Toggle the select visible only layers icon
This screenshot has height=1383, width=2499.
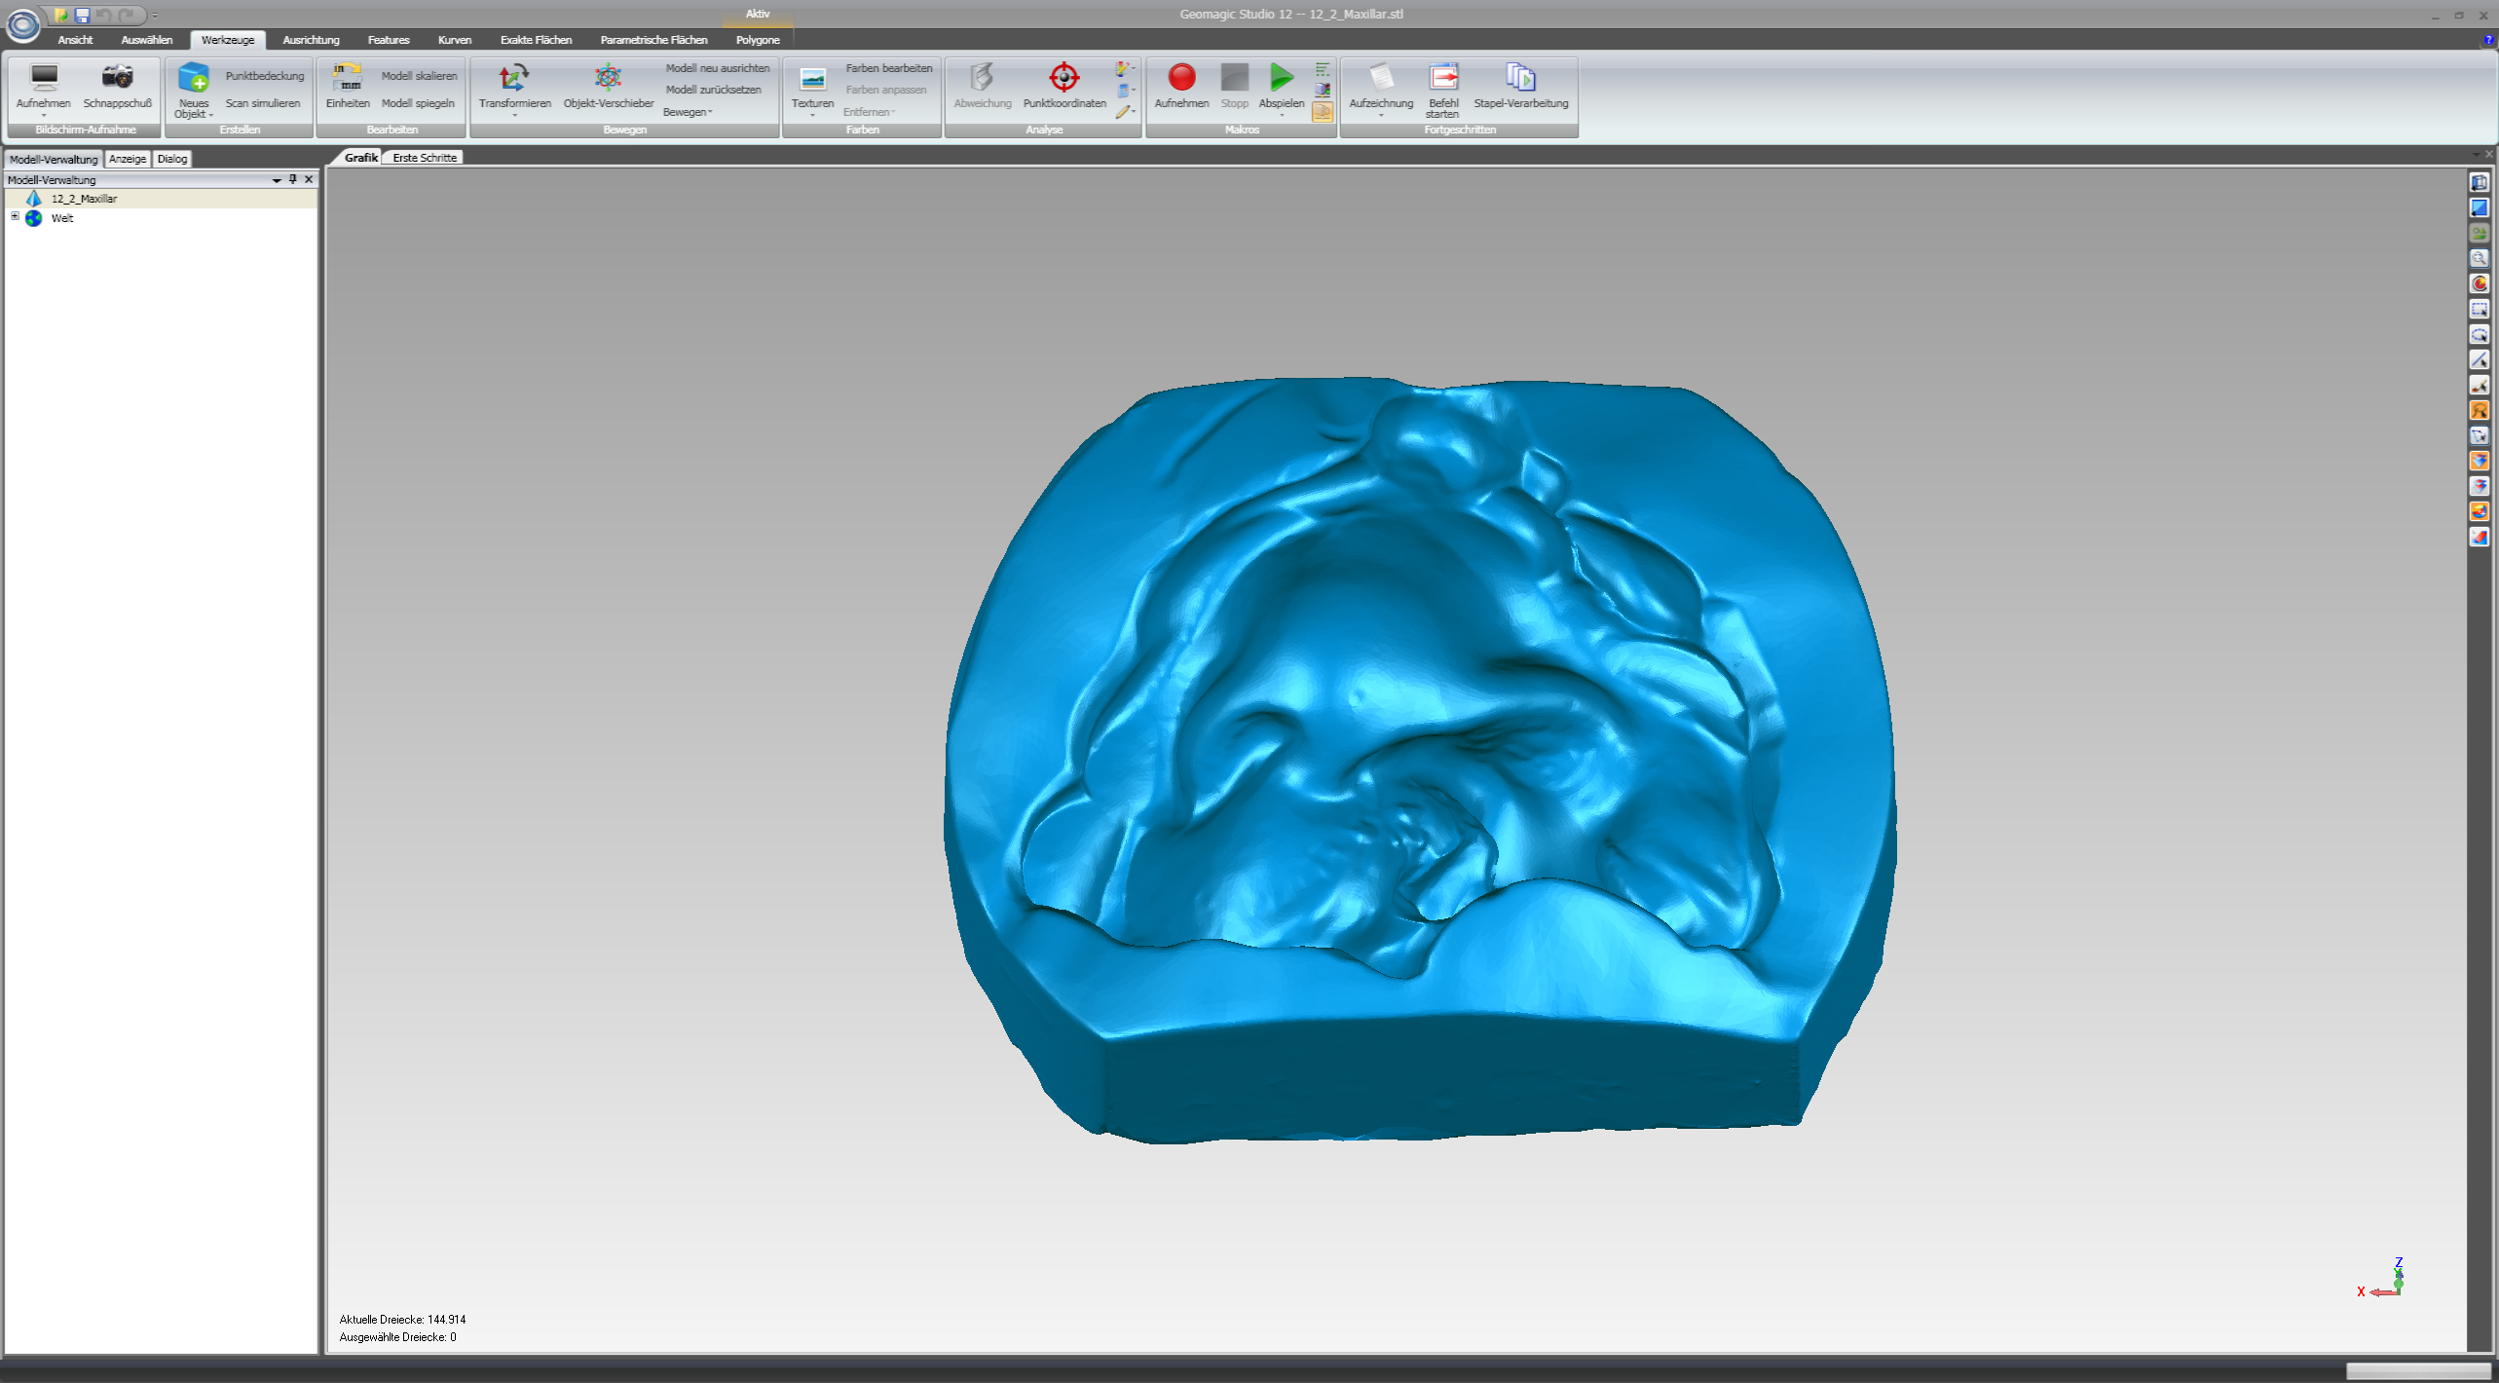[2480, 486]
